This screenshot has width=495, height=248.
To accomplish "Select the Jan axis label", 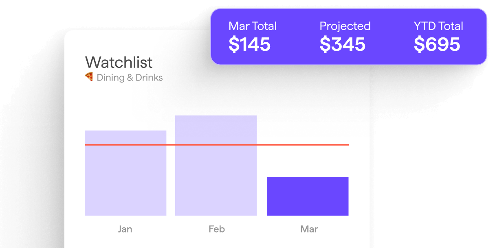I will click(x=125, y=229).
